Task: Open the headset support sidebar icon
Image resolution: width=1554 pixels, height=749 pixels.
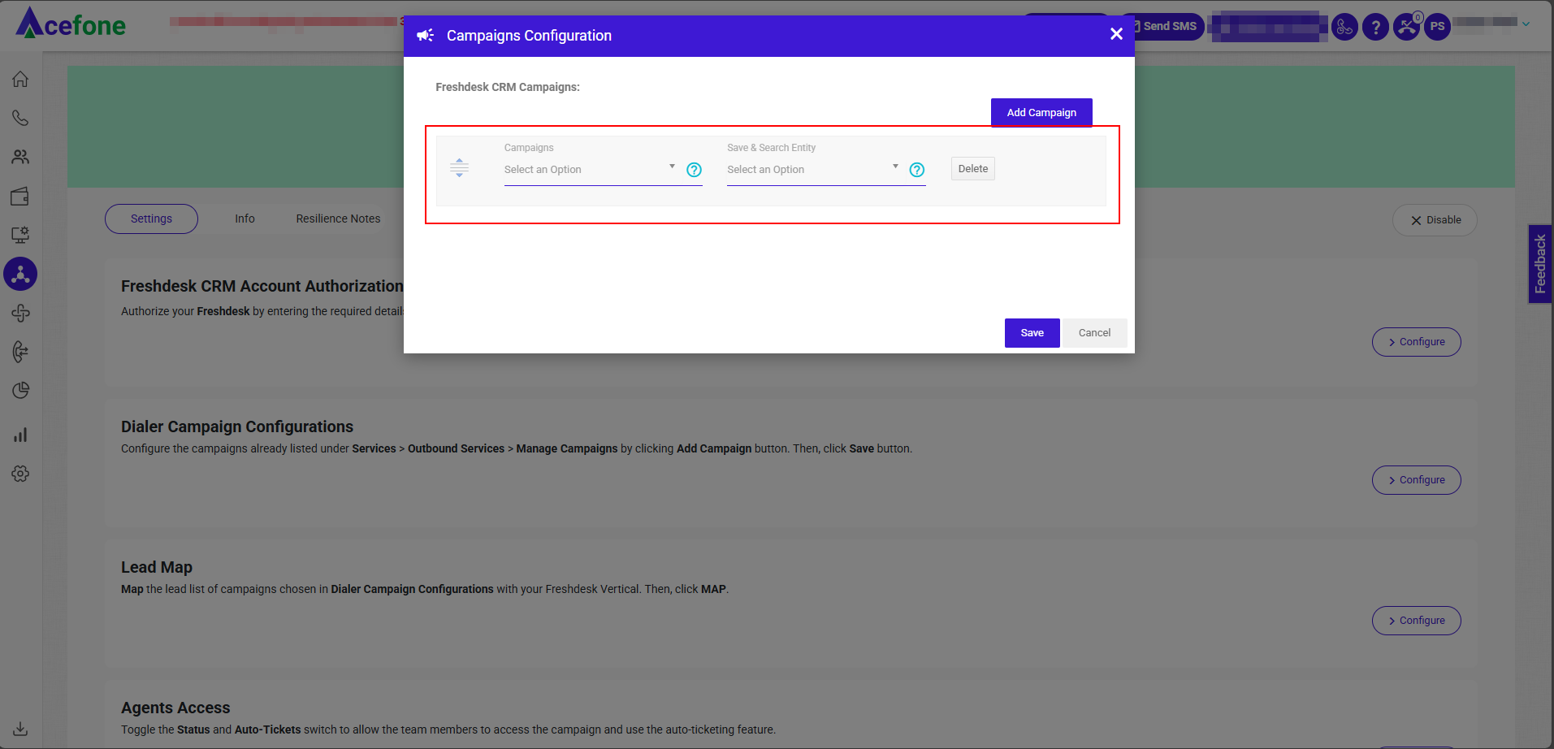Action: click(x=20, y=352)
